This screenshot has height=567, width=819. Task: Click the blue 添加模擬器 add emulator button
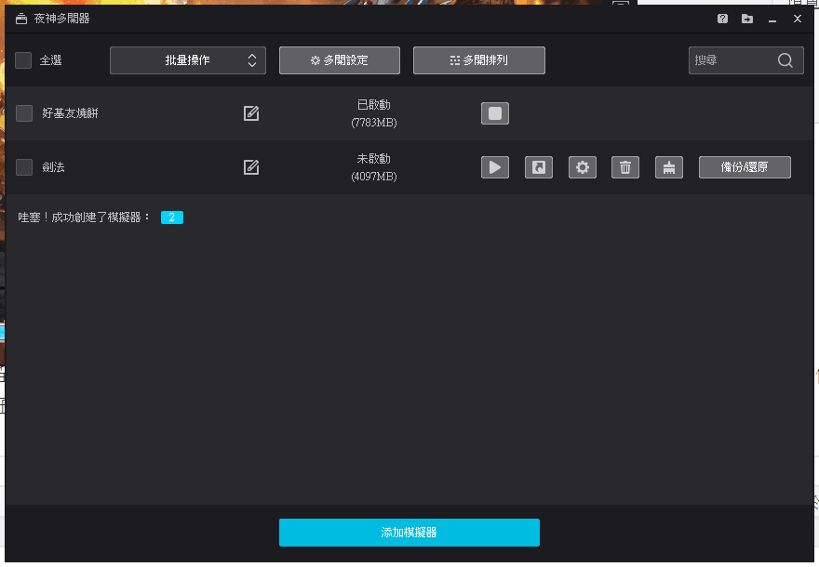(409, 533)
